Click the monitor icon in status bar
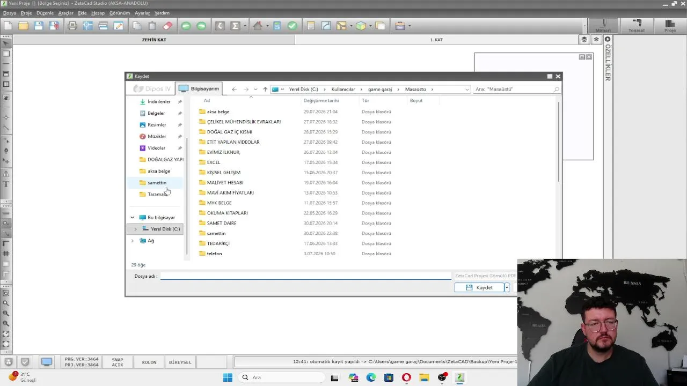 click(x=47, y=362)
